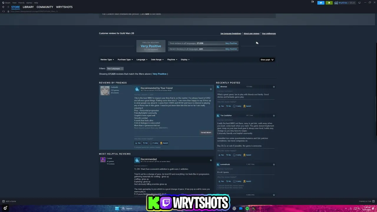
Task: Open the Spotify icon on the taskbar
Action: [x=247, y=208]
